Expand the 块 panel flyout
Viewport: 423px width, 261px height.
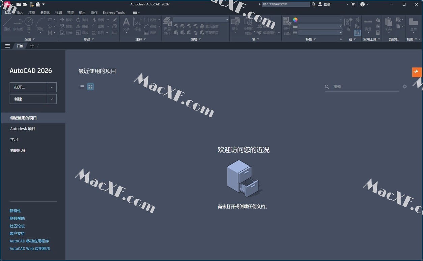pyautogui.click(x=256, y=39)
